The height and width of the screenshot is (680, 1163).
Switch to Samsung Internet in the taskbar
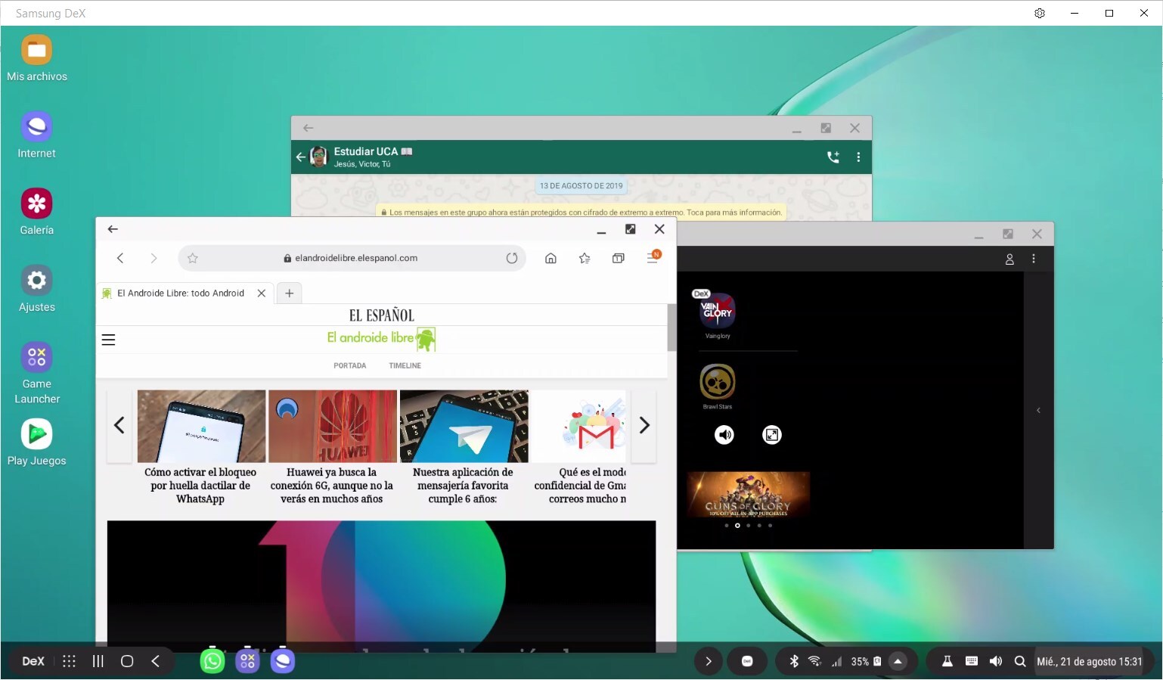click(283, 661)
